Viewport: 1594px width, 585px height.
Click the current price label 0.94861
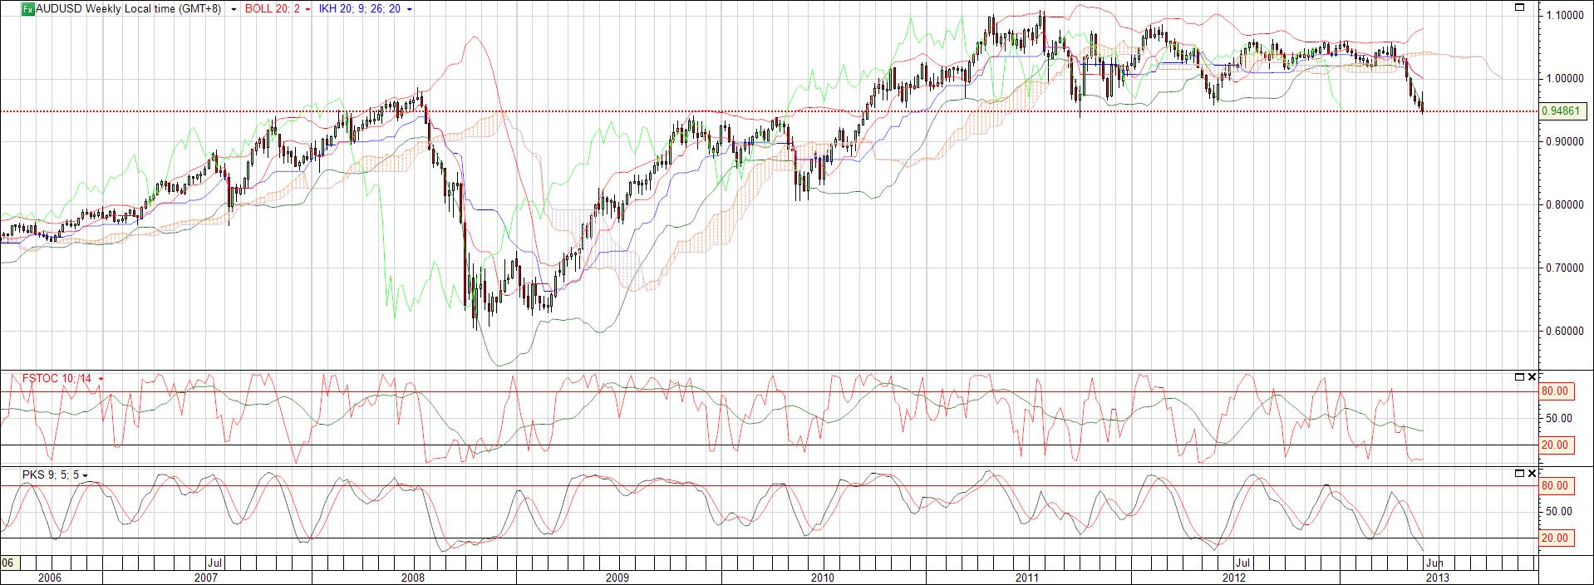click(x=1564, y=111)
